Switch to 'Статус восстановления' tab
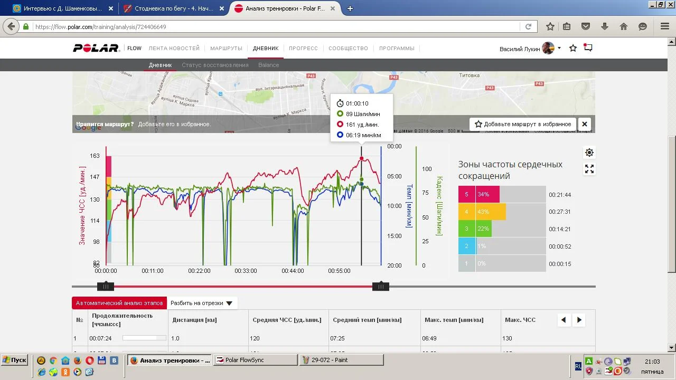Image resolution: width=676 pixels, height=380 pixels. [x=215, y=65]
